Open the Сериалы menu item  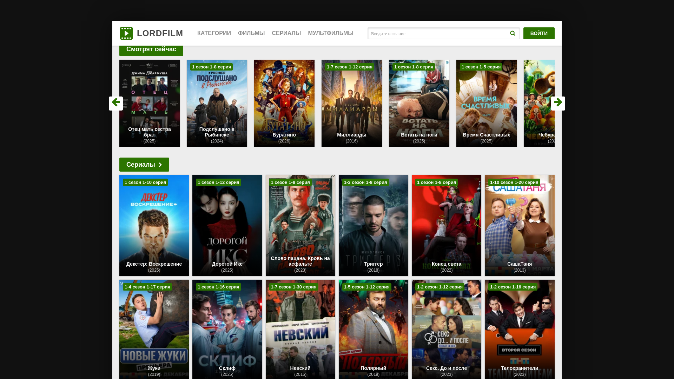tap(286, 33)
